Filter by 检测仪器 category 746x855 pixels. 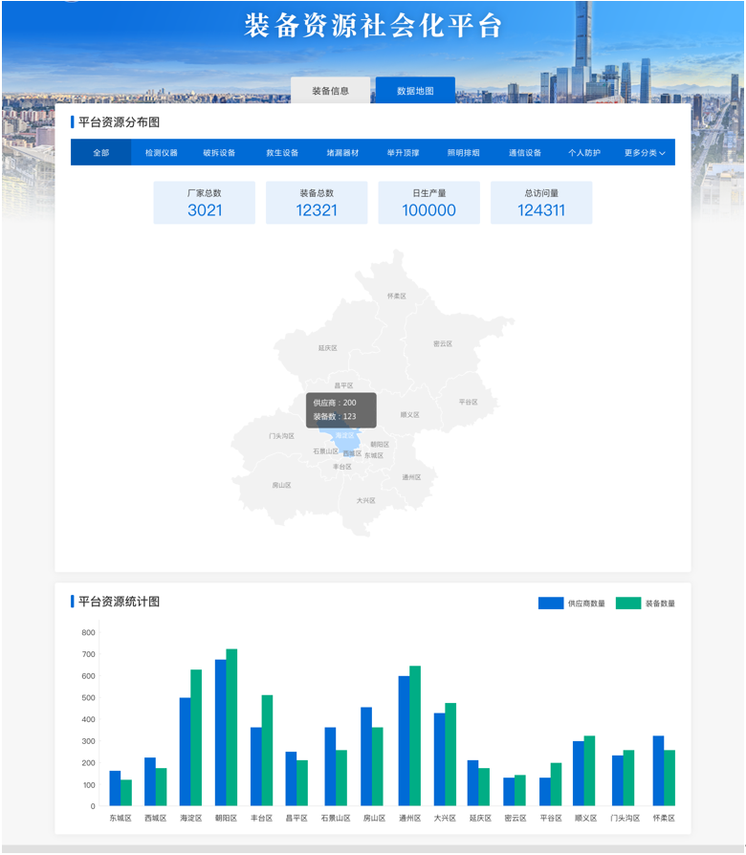pyautogui.click(x=162, y=152)
